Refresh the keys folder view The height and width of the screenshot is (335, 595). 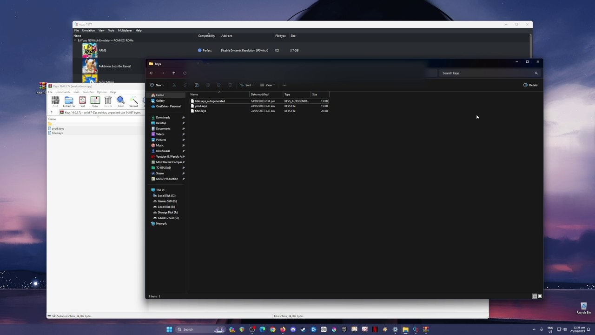coord(185,73)
